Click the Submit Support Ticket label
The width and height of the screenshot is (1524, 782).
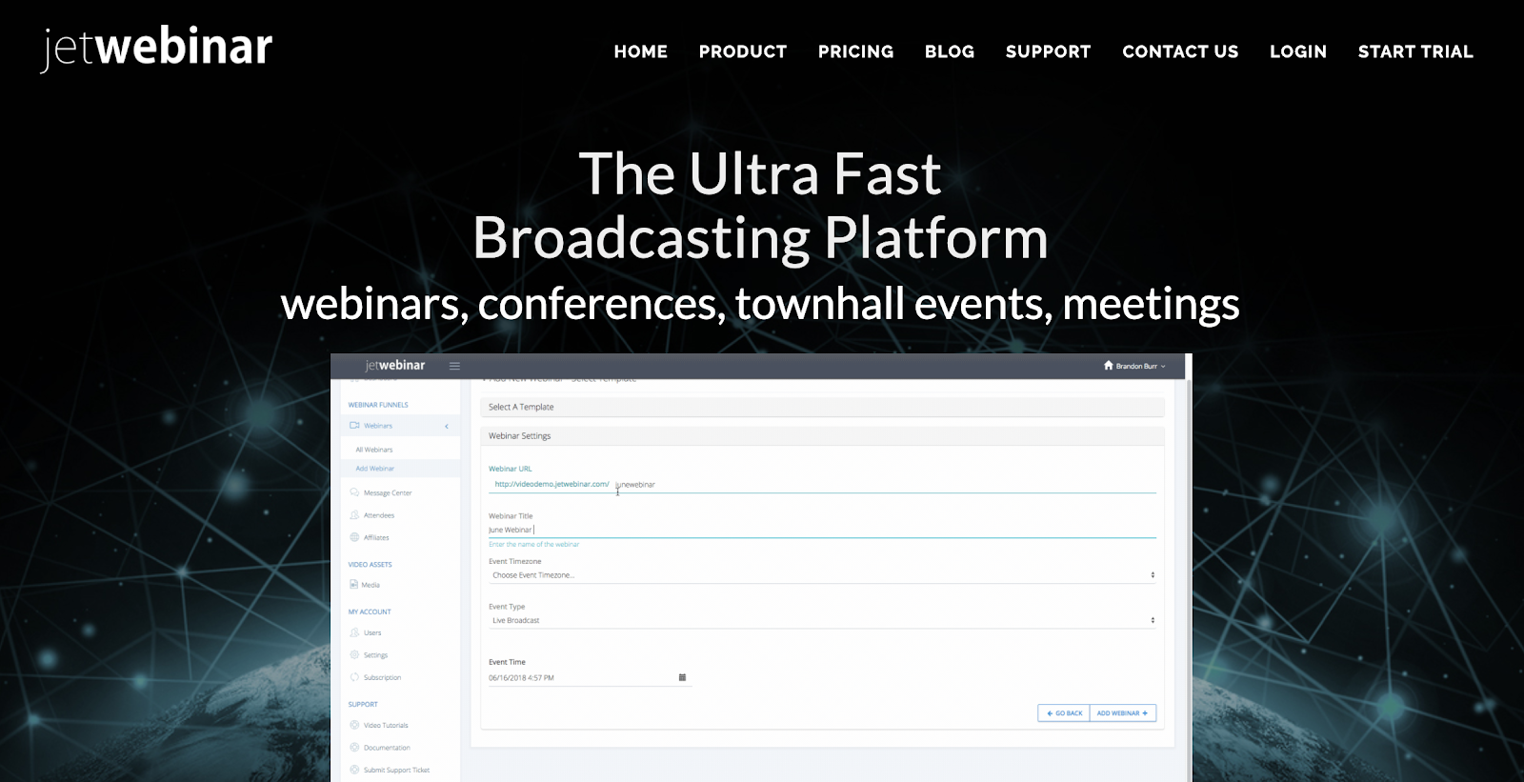pyautogui.click(x=396, y=770)
